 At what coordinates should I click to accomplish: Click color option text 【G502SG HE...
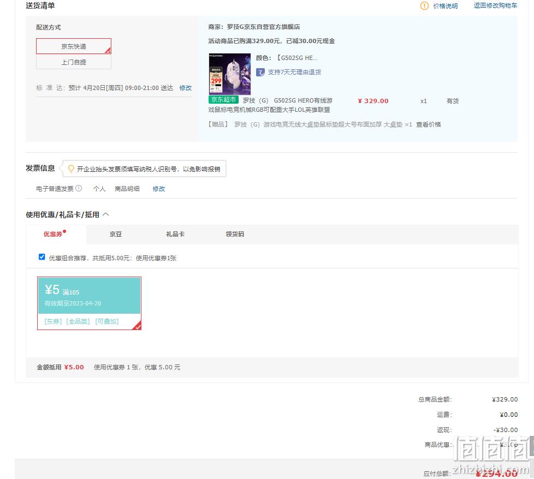[x=296, y=58]
